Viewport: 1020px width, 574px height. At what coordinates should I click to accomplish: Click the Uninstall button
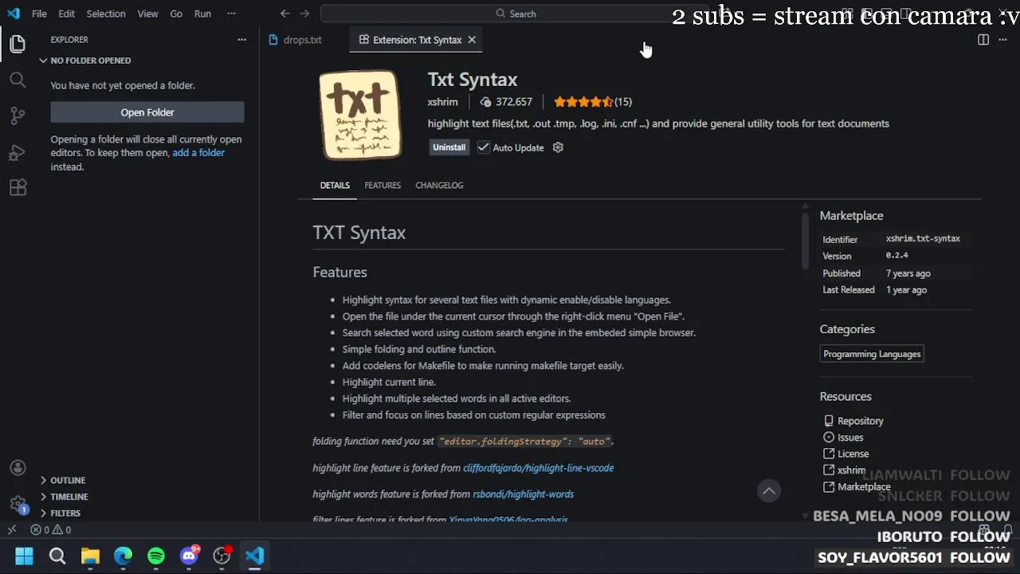(449, 147)
